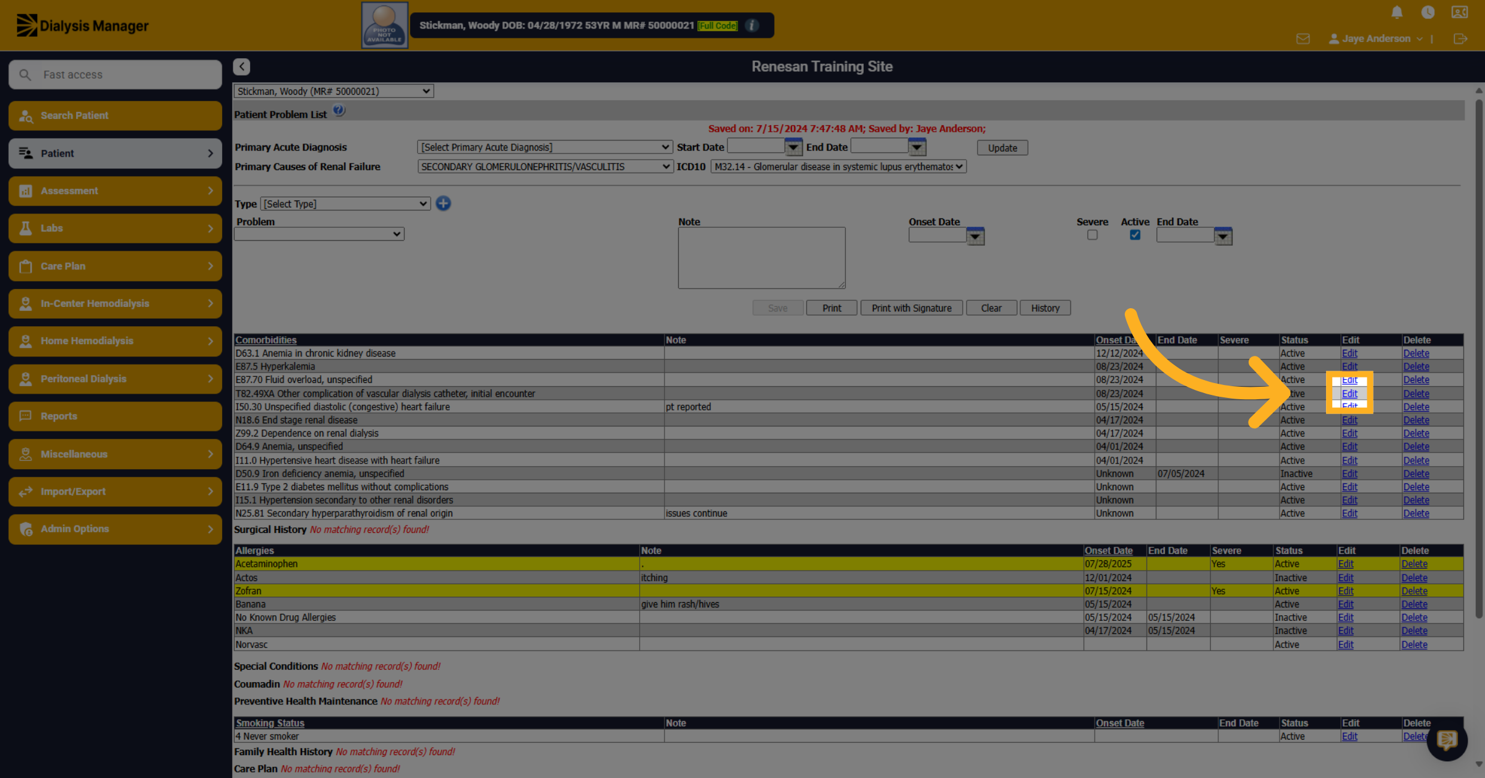This screenshot has width=1485, height=778.
Task: Click the patient info icon next to Full Code
Action: 752,25
